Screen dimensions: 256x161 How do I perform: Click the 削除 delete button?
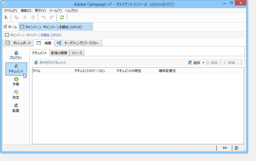tap(212, 63)
